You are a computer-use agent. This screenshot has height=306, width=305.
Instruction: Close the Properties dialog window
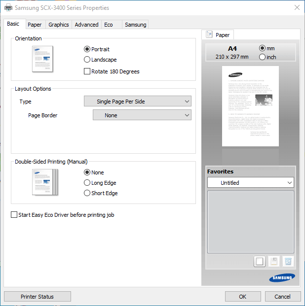click(297, 7)
